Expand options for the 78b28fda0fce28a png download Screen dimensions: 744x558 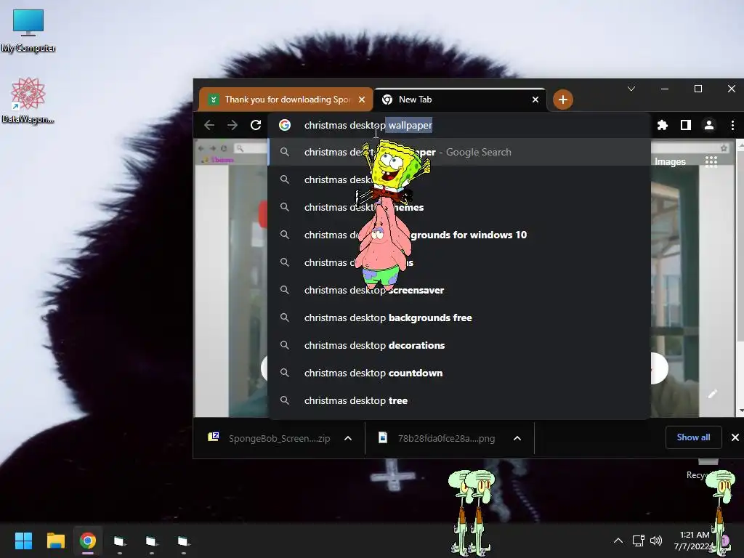click(517, 438)
